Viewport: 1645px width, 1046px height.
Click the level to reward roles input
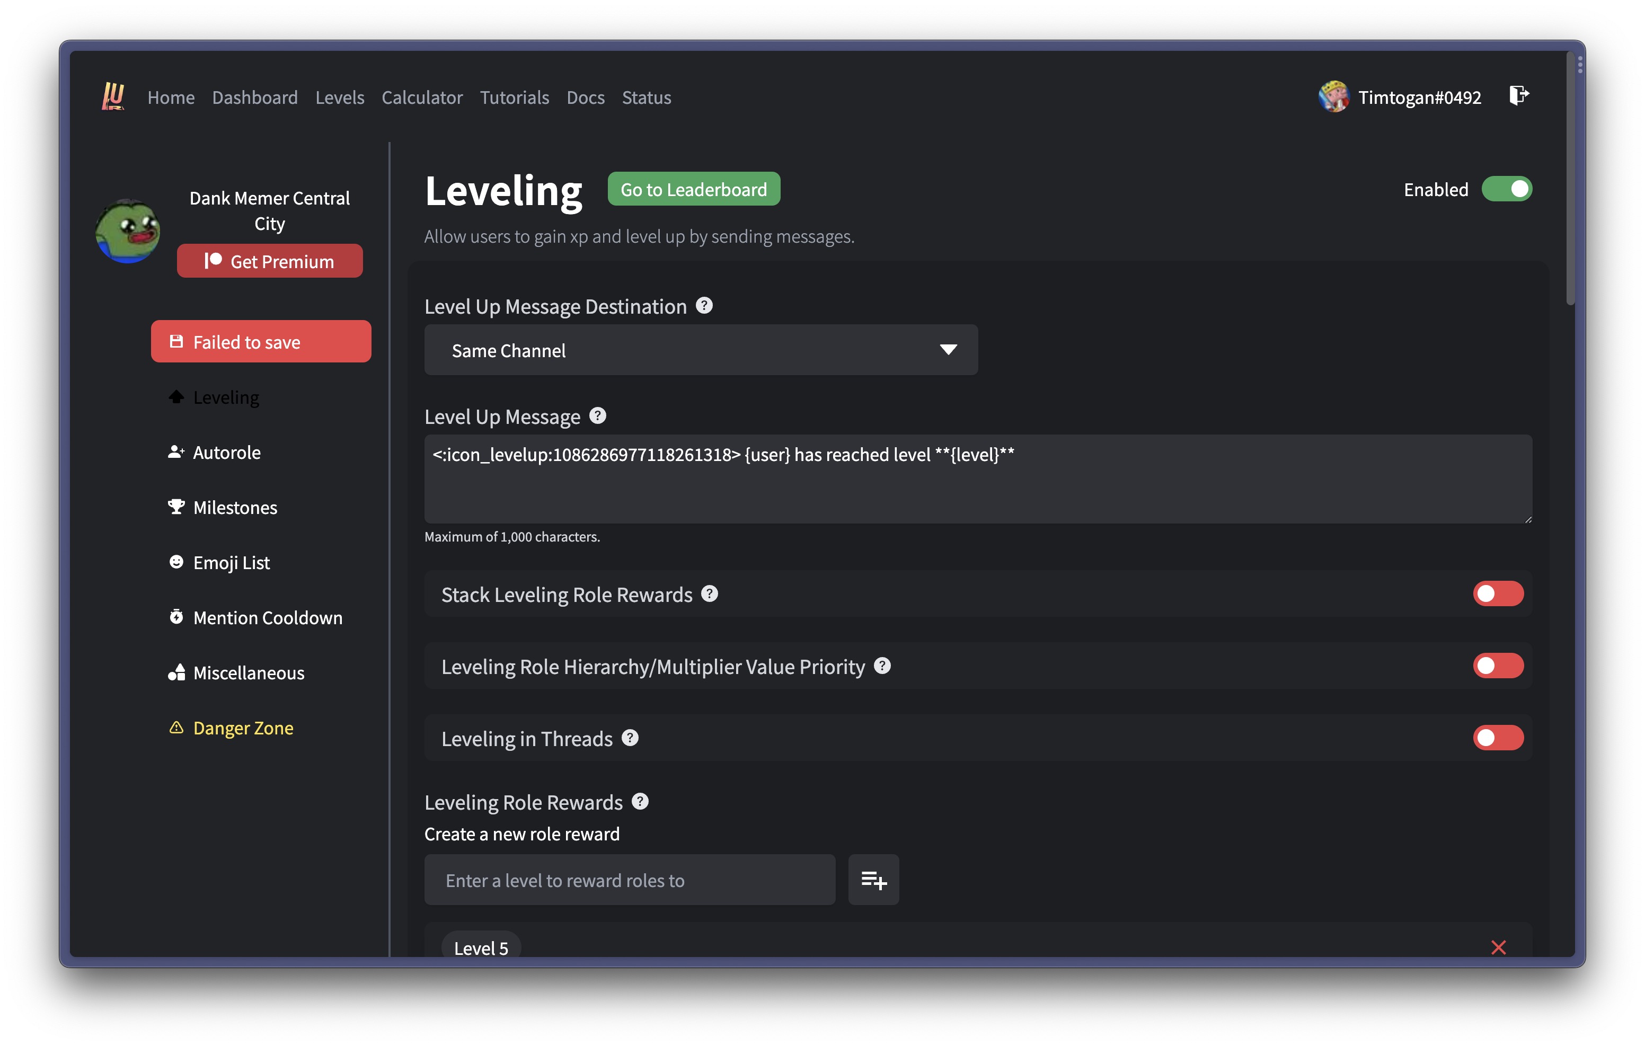pyautogui.click(x=629, y=880)
